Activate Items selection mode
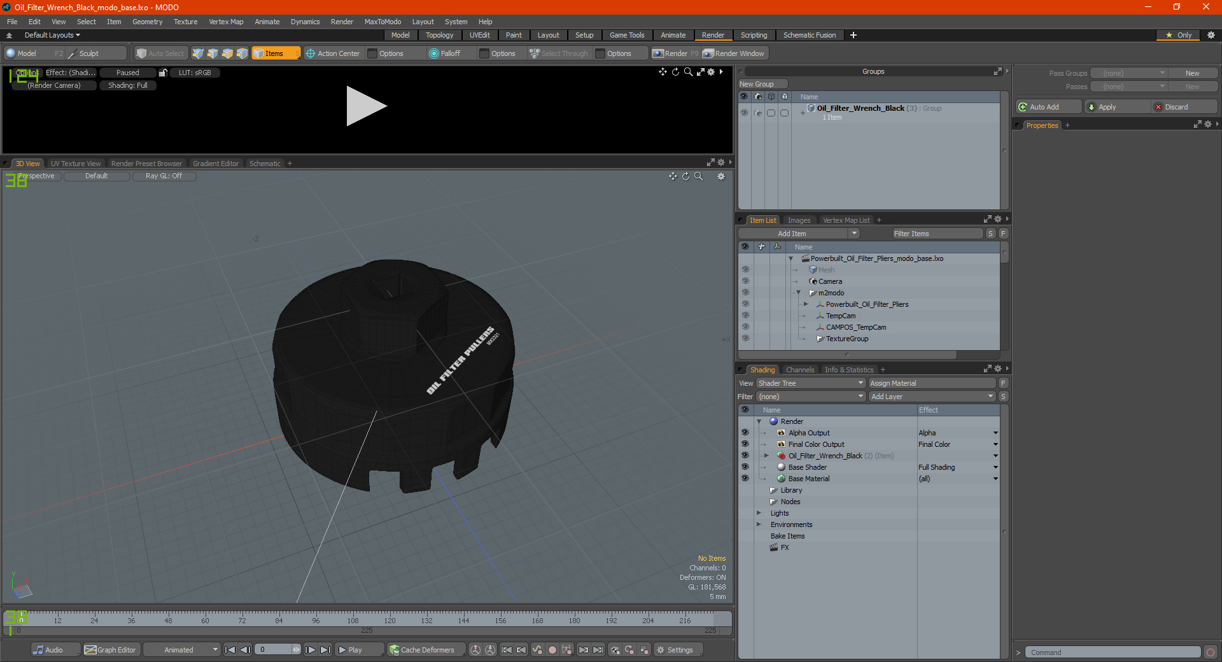 pos(276,53)
